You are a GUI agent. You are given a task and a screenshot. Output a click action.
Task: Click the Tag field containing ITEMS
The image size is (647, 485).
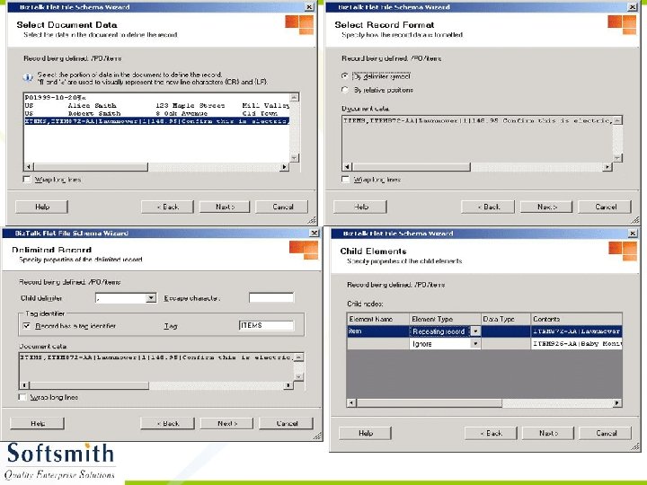pyautogui.click(x=266, y=325)
